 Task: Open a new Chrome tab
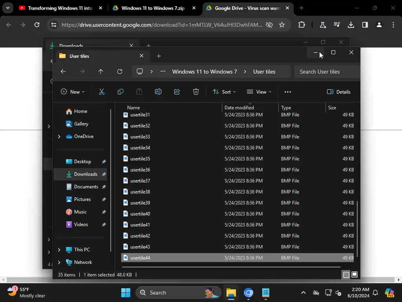coord(301,8)
